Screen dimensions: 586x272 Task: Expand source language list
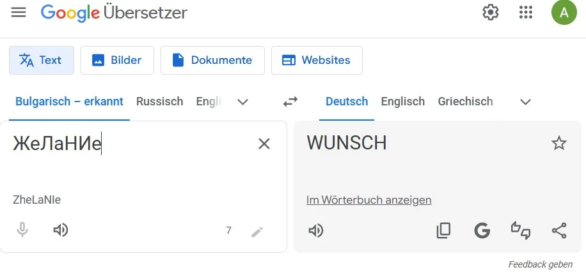coord(242,102)
